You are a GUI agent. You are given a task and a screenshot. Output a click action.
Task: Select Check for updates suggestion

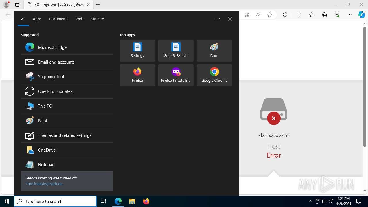66,91
